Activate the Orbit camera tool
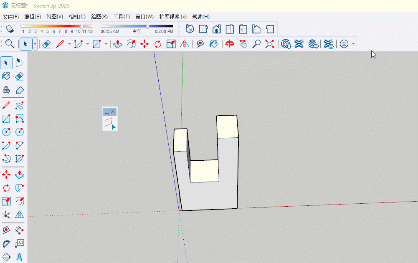This screenshot has width=418, height=263. 229,44
